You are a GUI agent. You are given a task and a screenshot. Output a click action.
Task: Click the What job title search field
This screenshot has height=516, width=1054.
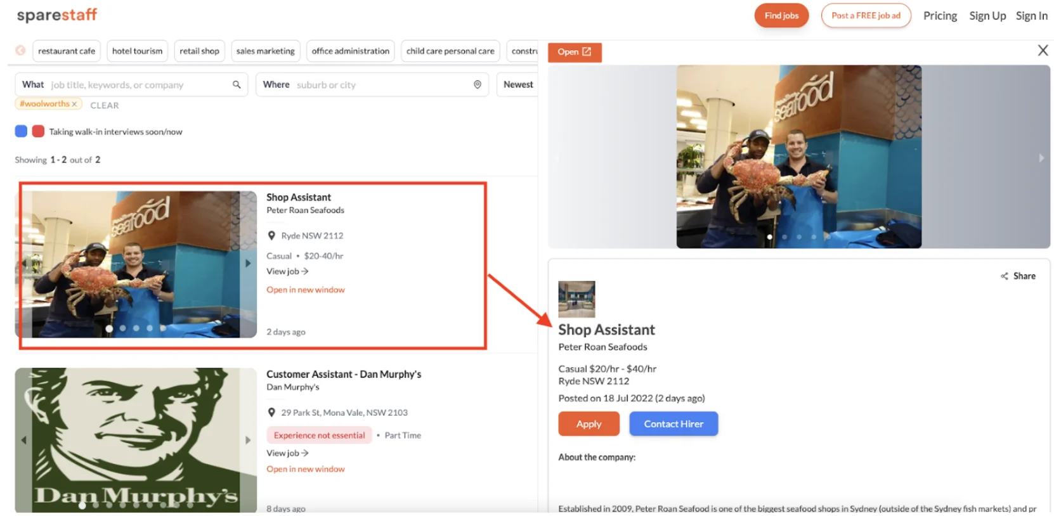[x=131, y=84]
